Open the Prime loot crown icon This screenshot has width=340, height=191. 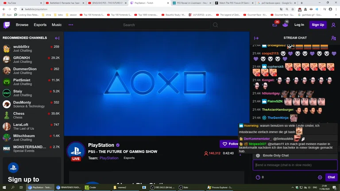coord(286,25)
